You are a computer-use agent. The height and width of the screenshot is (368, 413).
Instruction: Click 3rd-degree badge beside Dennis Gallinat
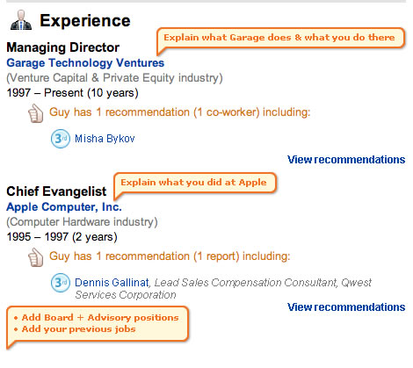pos(61,283)
